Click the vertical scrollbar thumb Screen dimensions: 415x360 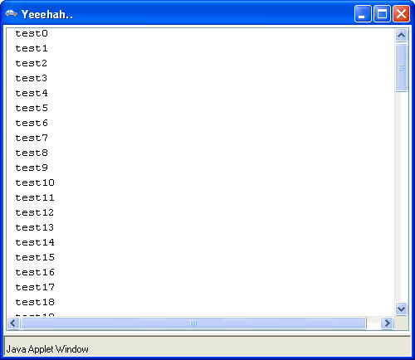pos(401,67)
